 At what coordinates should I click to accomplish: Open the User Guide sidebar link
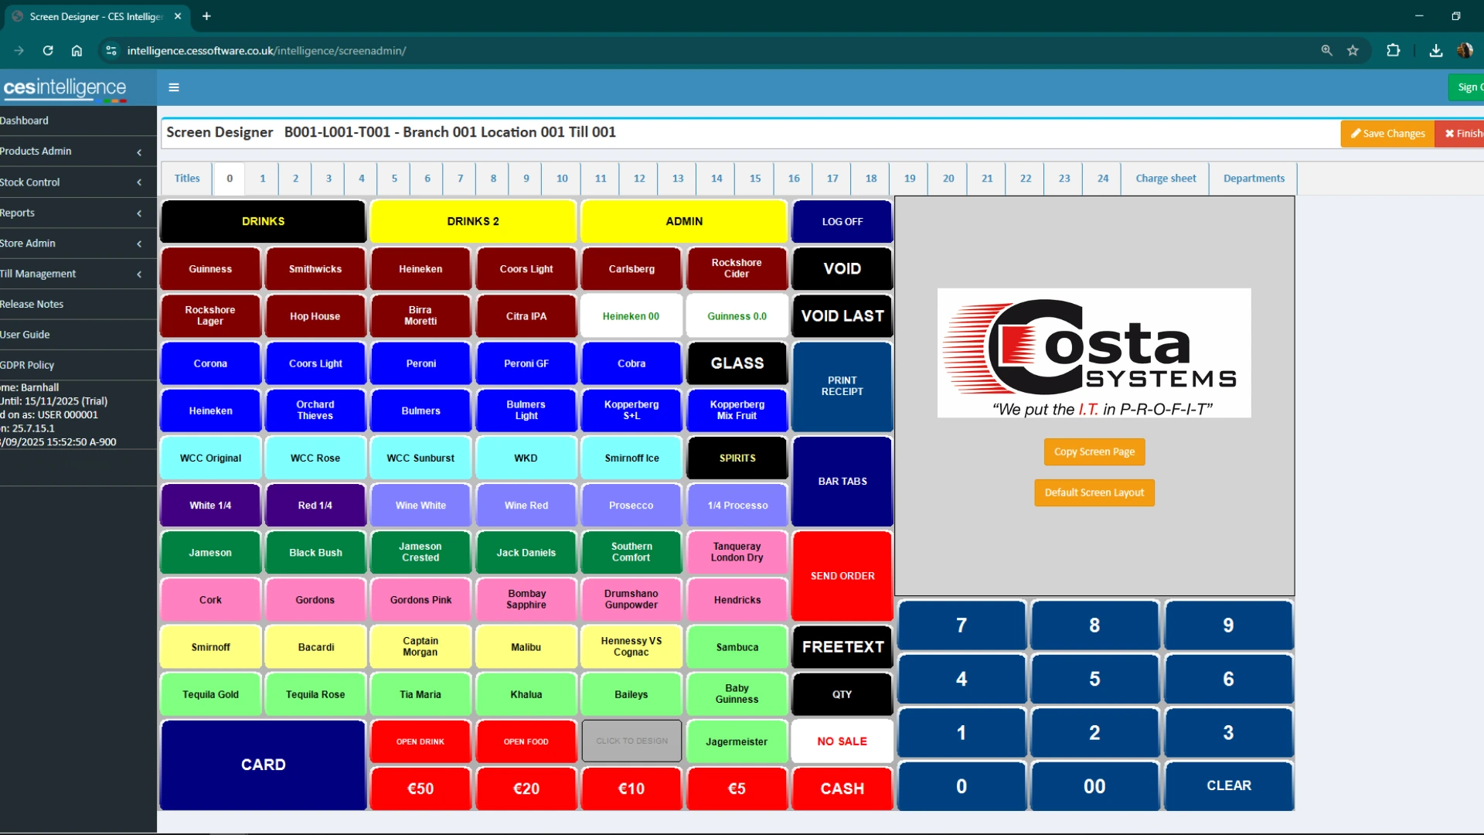tap(26, 335)
